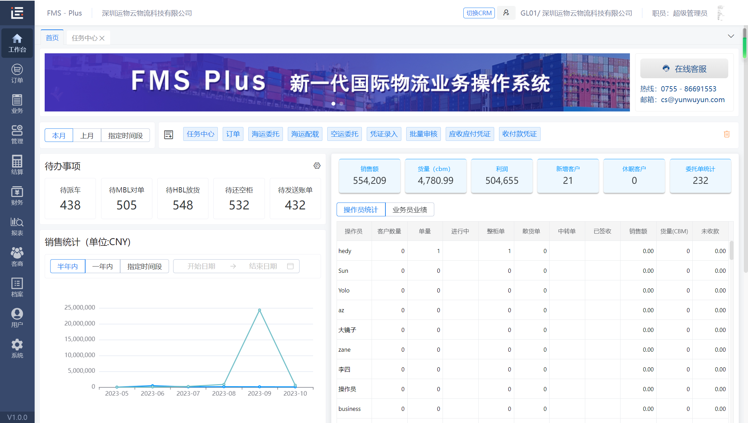Click the operator table scrollbar

tap(731, 250)
